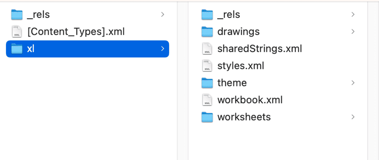Expand the worksheets folder chevron
The width and height of the screenshot is (379, 160).
tap(353, 117)
